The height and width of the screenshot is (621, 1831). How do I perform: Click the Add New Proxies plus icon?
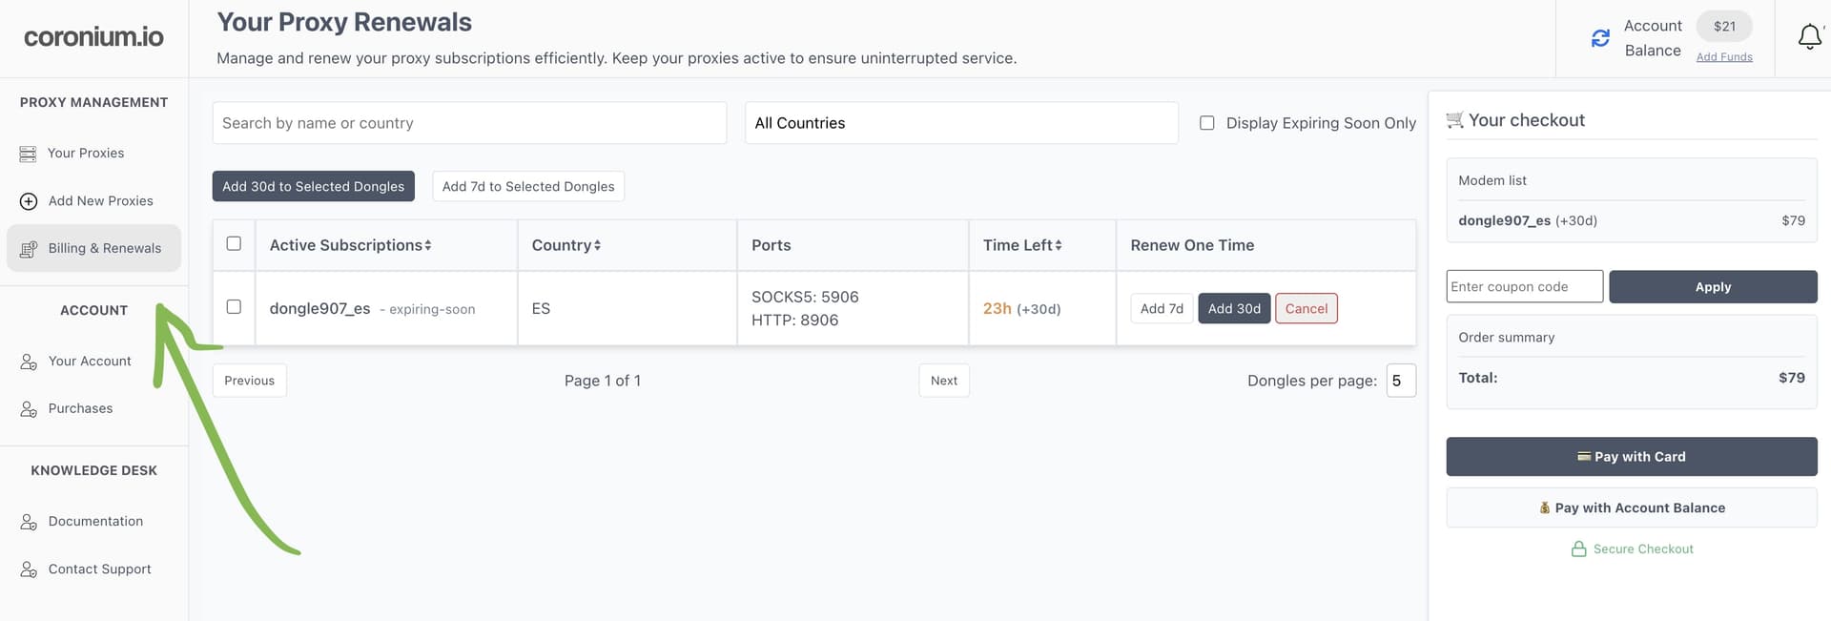point(29,201)
